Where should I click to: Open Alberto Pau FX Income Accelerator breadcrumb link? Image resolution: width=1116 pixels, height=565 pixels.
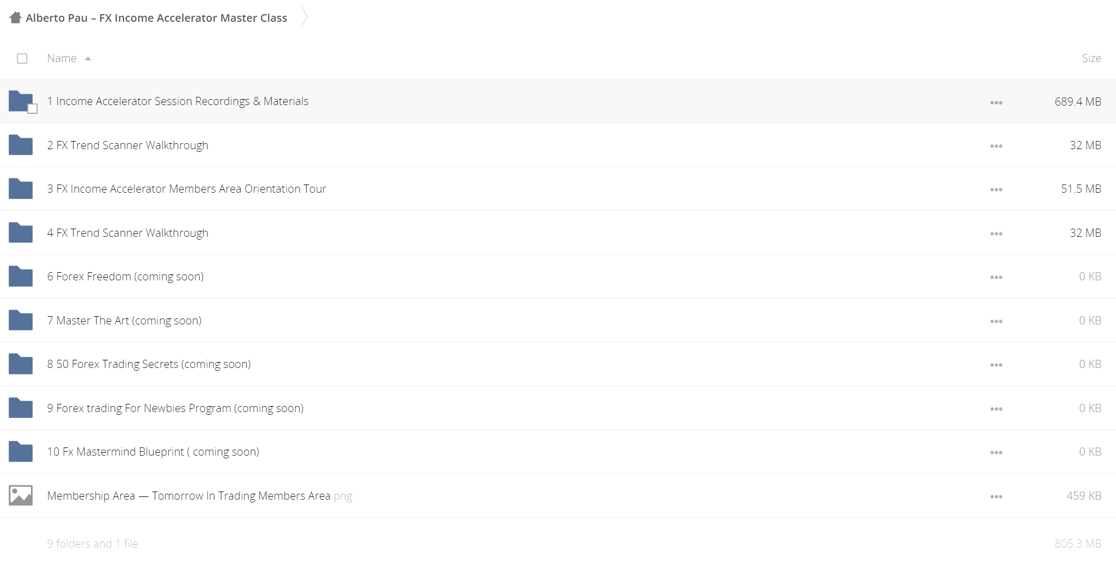(156, 18)
